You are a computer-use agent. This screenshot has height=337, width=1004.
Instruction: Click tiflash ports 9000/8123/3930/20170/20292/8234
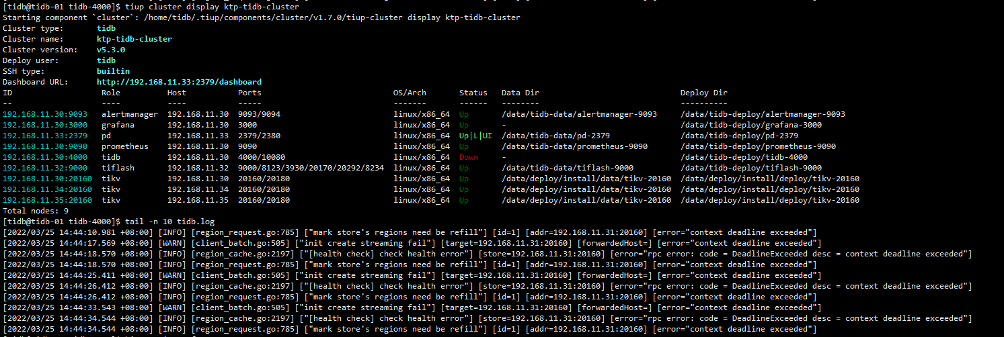(311, 168)
